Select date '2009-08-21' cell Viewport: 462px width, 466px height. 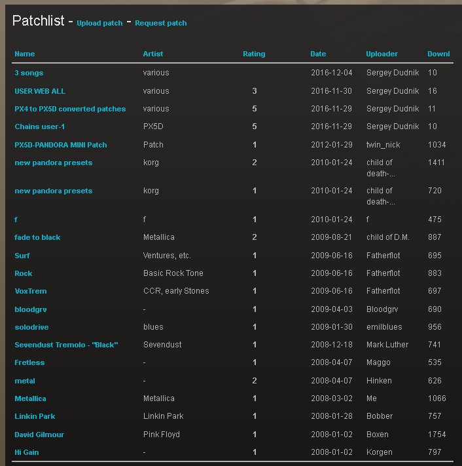[x=331, y=237]
